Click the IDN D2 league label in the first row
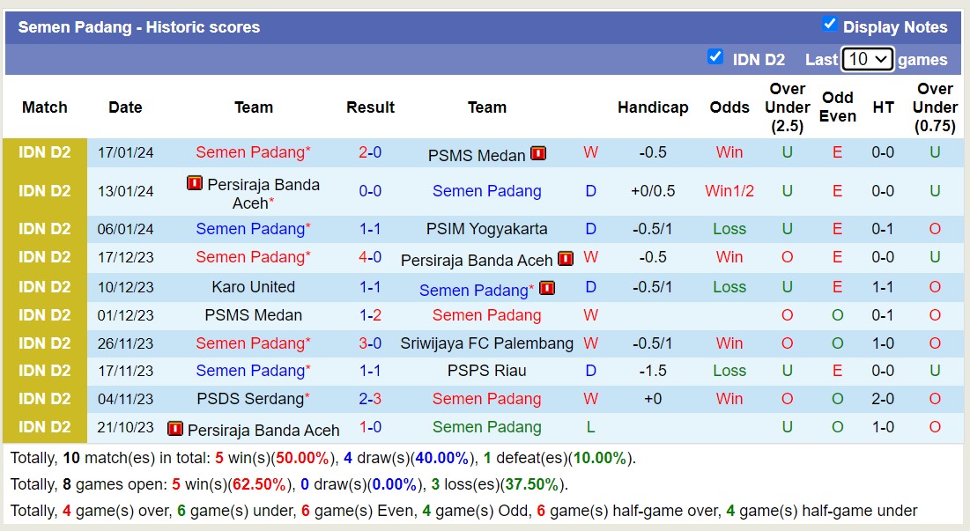Image resolution: width=970 pixels, height=531 pixels. coord(43,152)
